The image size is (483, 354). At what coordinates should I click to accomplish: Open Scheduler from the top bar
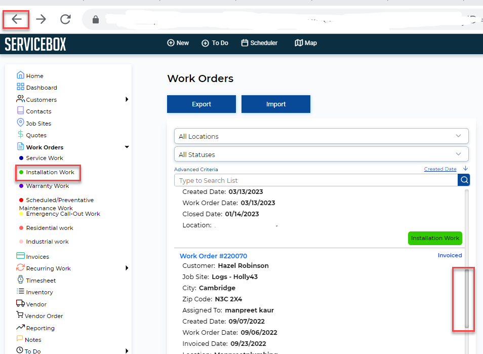[259, 43]
